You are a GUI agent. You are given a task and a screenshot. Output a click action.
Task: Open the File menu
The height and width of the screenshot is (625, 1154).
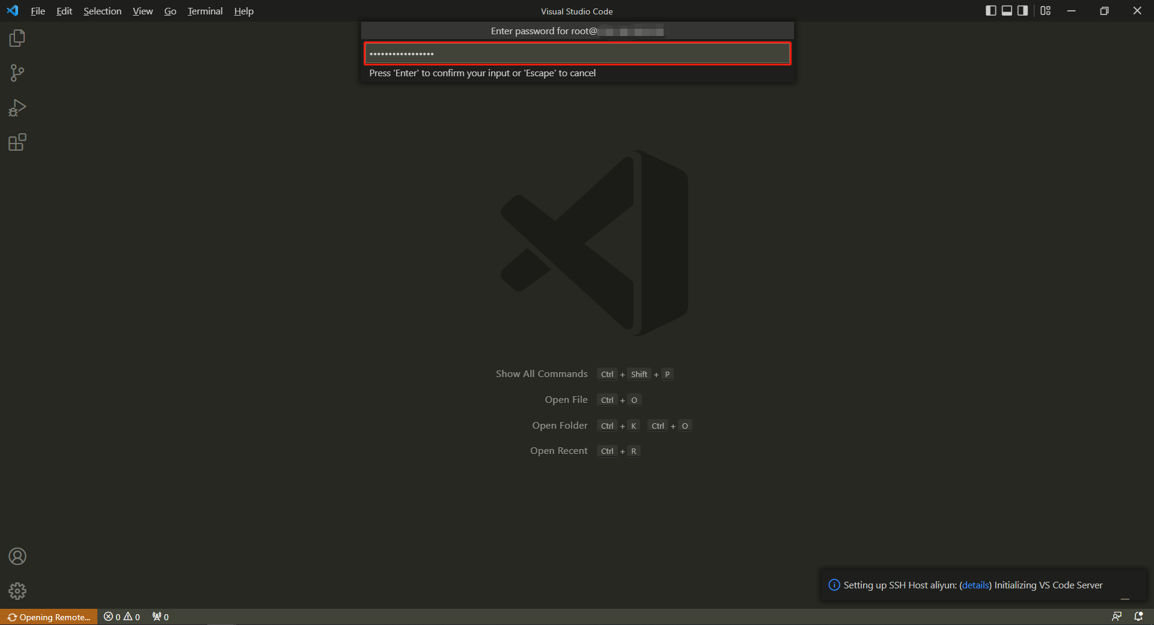38,11
